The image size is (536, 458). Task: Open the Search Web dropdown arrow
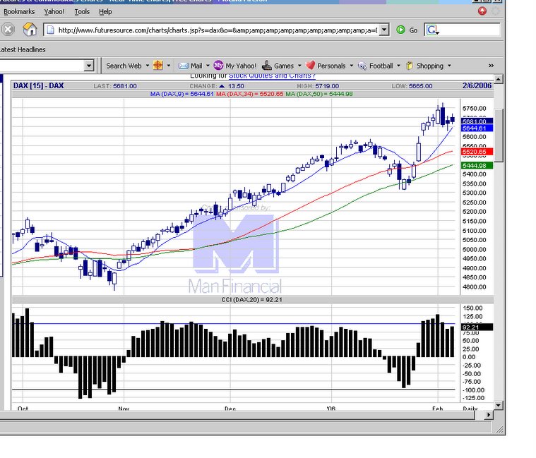pos(148,66)
